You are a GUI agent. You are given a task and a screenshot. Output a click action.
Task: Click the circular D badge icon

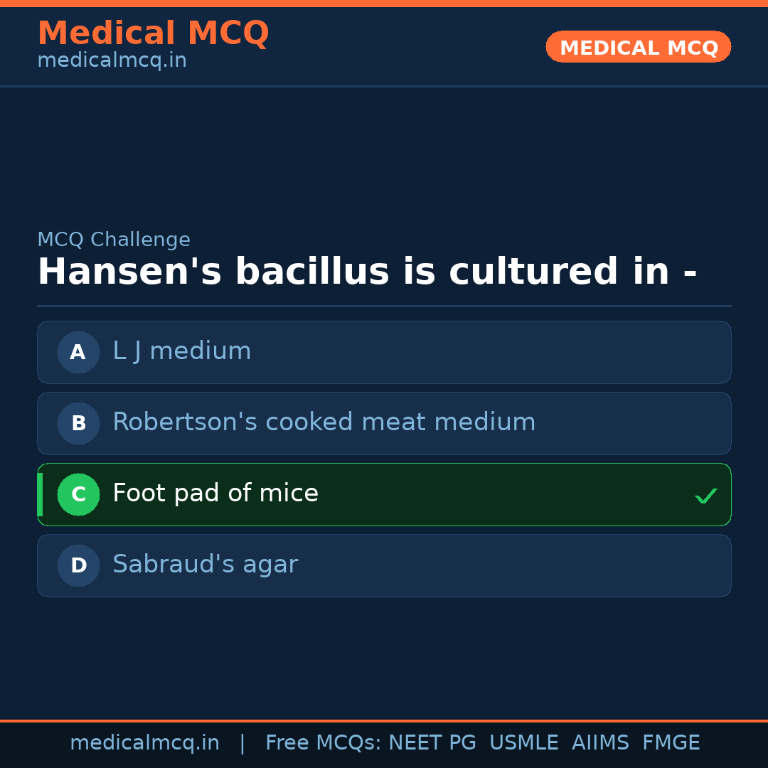coord(78,565)
